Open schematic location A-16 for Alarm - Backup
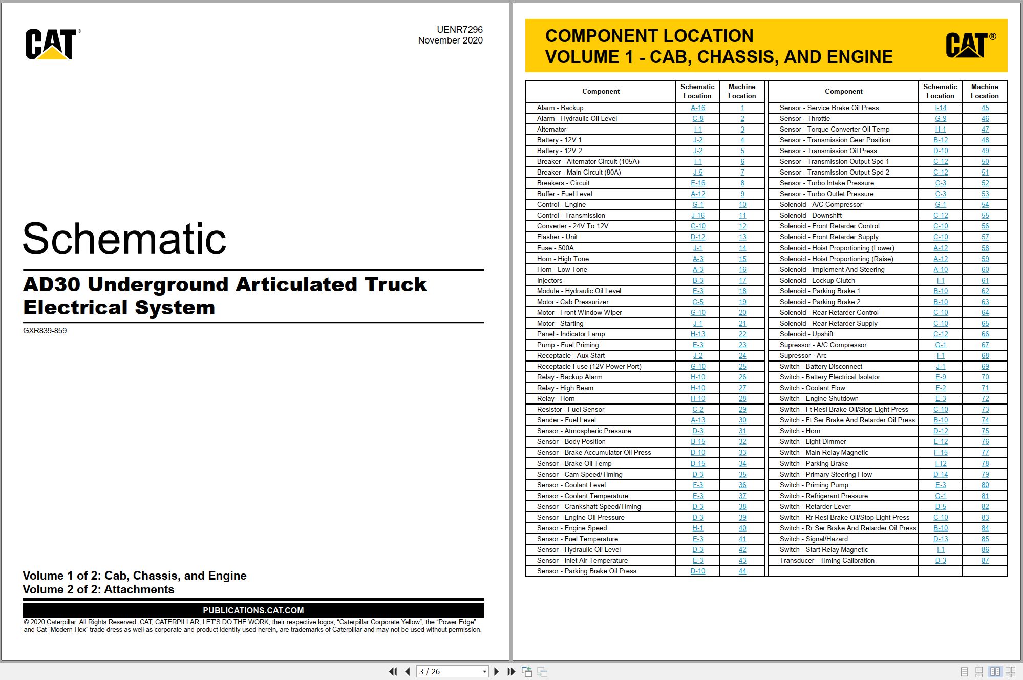1023x680 pixels. [x=698, y=108]
